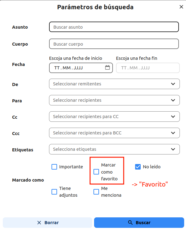186x230 pixels.
Task: Toggle the Me menciona checkbox
Action: coord(96,192)
